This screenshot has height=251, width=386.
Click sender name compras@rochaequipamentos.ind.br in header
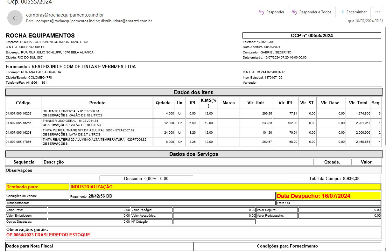click(x=65, y=15)
